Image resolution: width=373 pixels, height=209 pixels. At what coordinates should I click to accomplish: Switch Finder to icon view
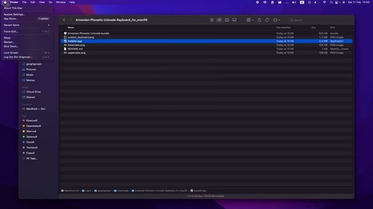(x=212, y=20)
